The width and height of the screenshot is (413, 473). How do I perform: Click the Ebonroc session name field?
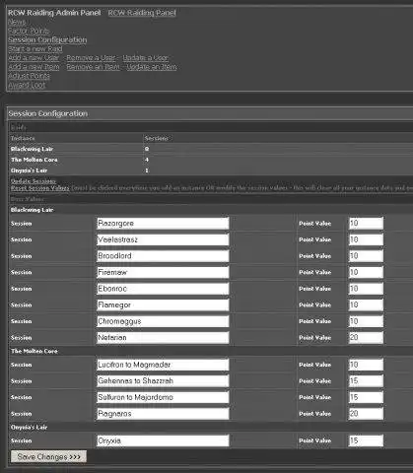(x=163, y=289)
